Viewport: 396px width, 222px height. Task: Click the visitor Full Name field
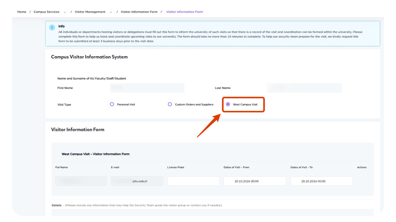tap(81, 181)
